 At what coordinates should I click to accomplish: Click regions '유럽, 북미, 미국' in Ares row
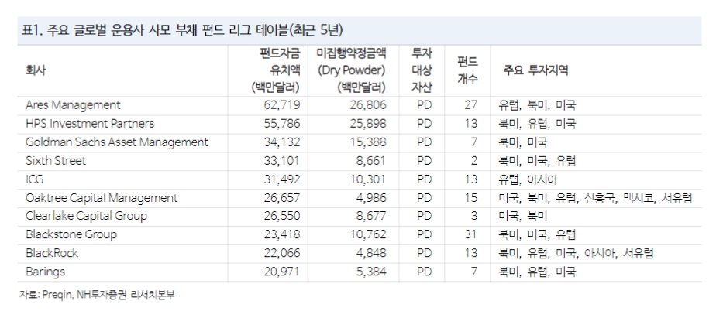[x=537, y=105]
